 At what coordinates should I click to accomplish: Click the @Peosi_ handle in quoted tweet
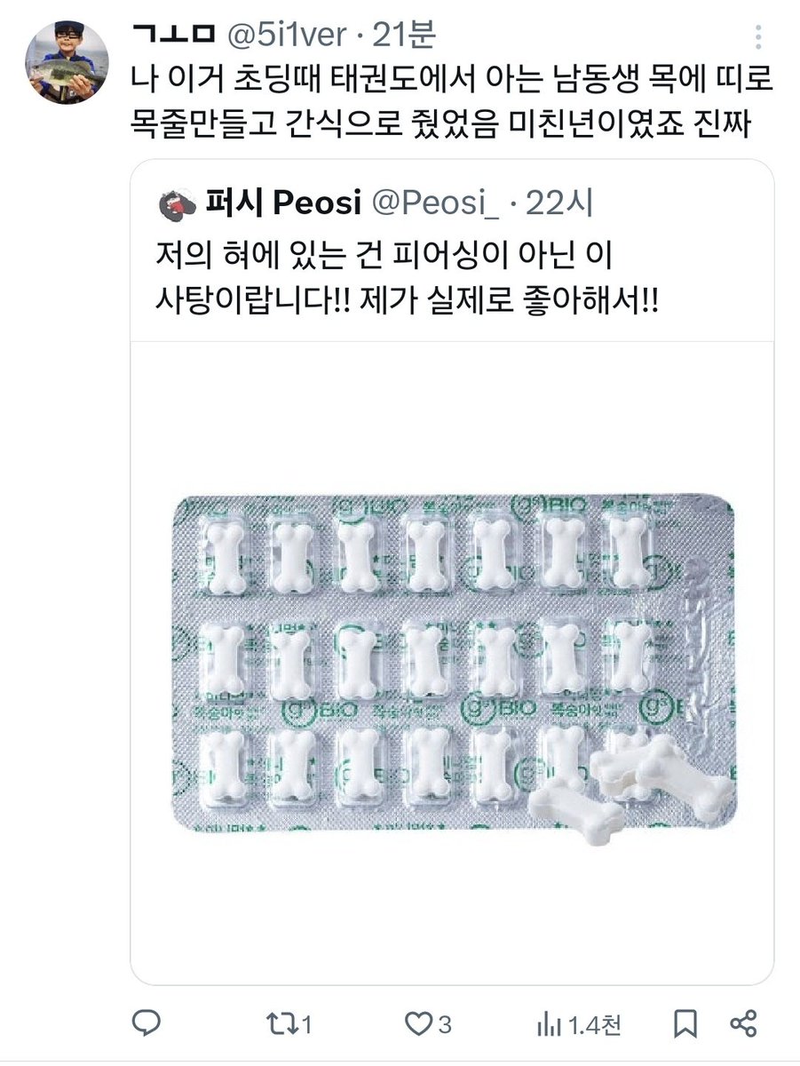tap(436, 205)
